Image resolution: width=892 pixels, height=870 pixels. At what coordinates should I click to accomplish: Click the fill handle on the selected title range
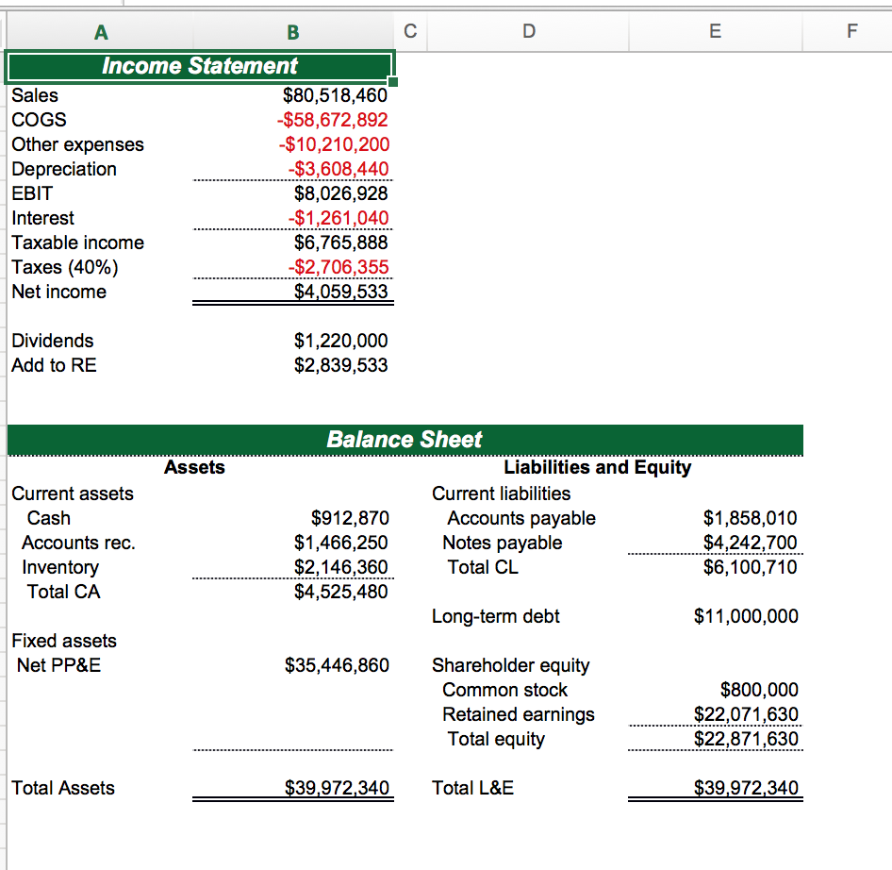tap(393, 83)
